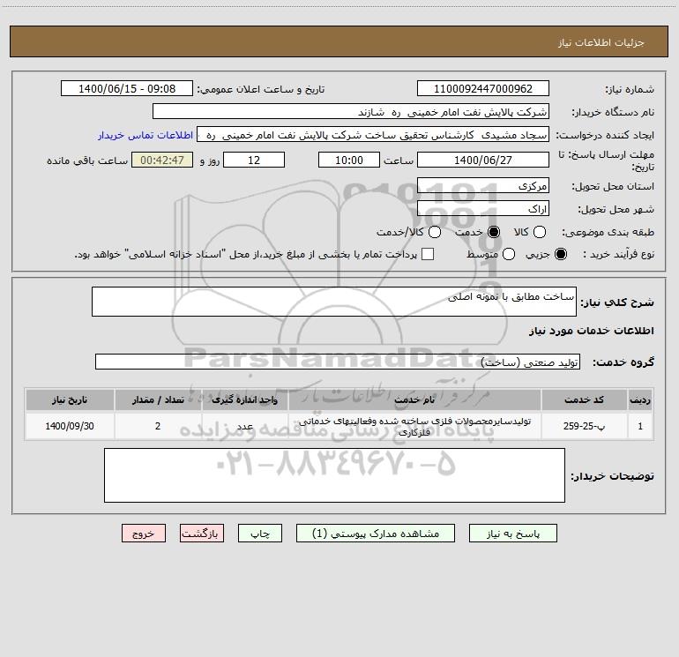Screen dimensions: 679x657
Task: Select the خدمت radio button
Action: pos(493,232)
